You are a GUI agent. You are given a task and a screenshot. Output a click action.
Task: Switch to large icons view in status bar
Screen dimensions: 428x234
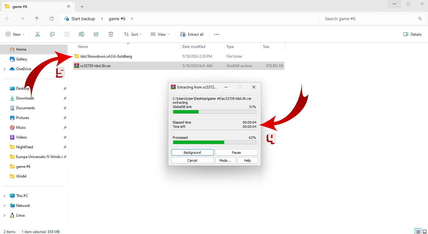tap(425, 232)
